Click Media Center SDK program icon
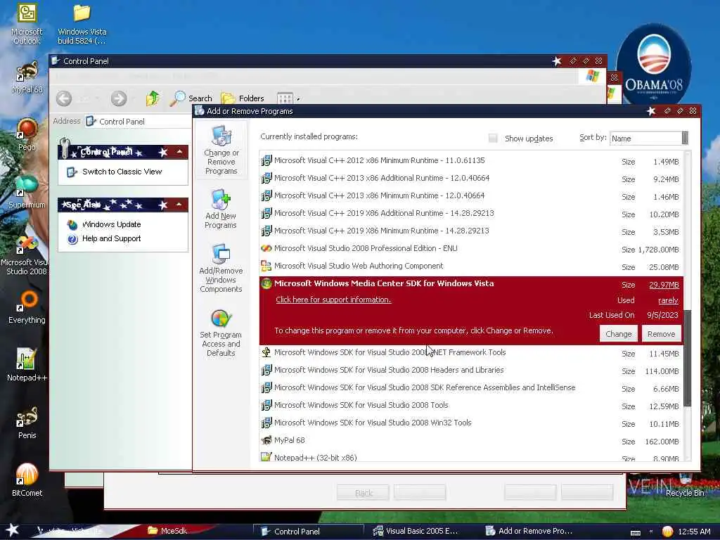Image resolution: width=720 pixels, height=540 pixels. point(266,284)
